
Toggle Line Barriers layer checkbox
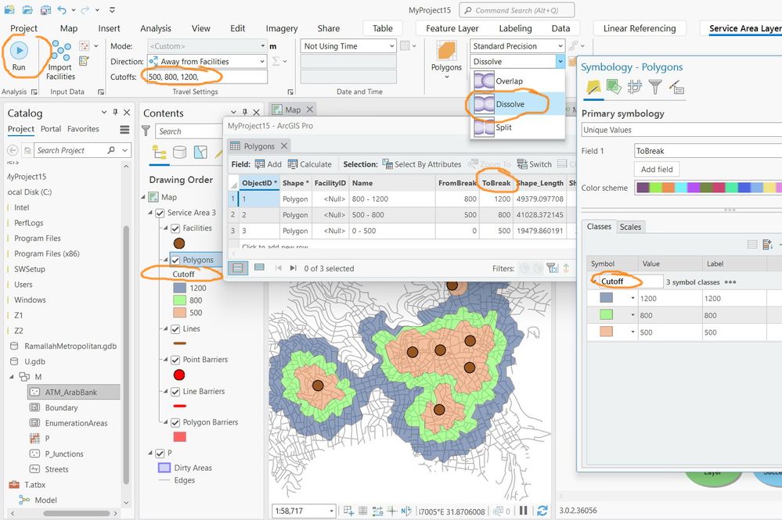[x=175, y=392]
